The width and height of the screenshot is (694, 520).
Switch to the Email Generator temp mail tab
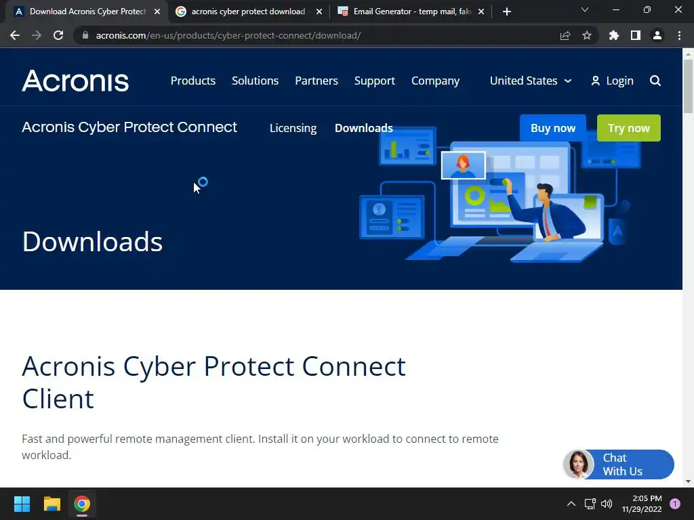pyautogui.click(x=411, y=12)
